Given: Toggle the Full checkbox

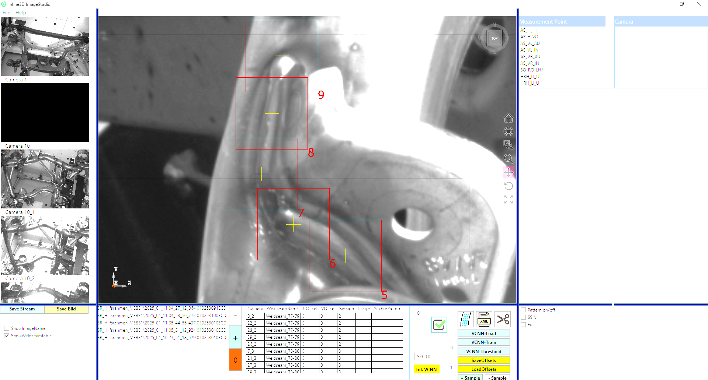Looking at the screenshot, I should [523, 325].
